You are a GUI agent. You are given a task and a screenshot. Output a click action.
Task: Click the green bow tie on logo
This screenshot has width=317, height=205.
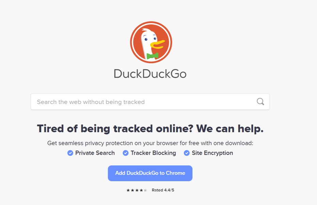153,56
